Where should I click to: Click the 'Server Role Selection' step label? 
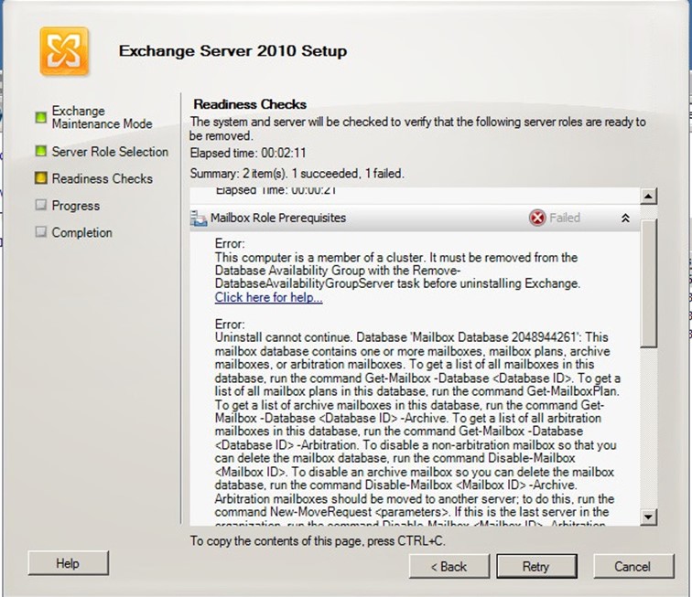[110, 152]
